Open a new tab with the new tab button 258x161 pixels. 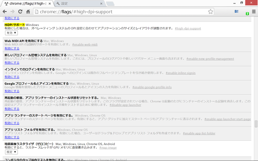click(x=110, y=3)
